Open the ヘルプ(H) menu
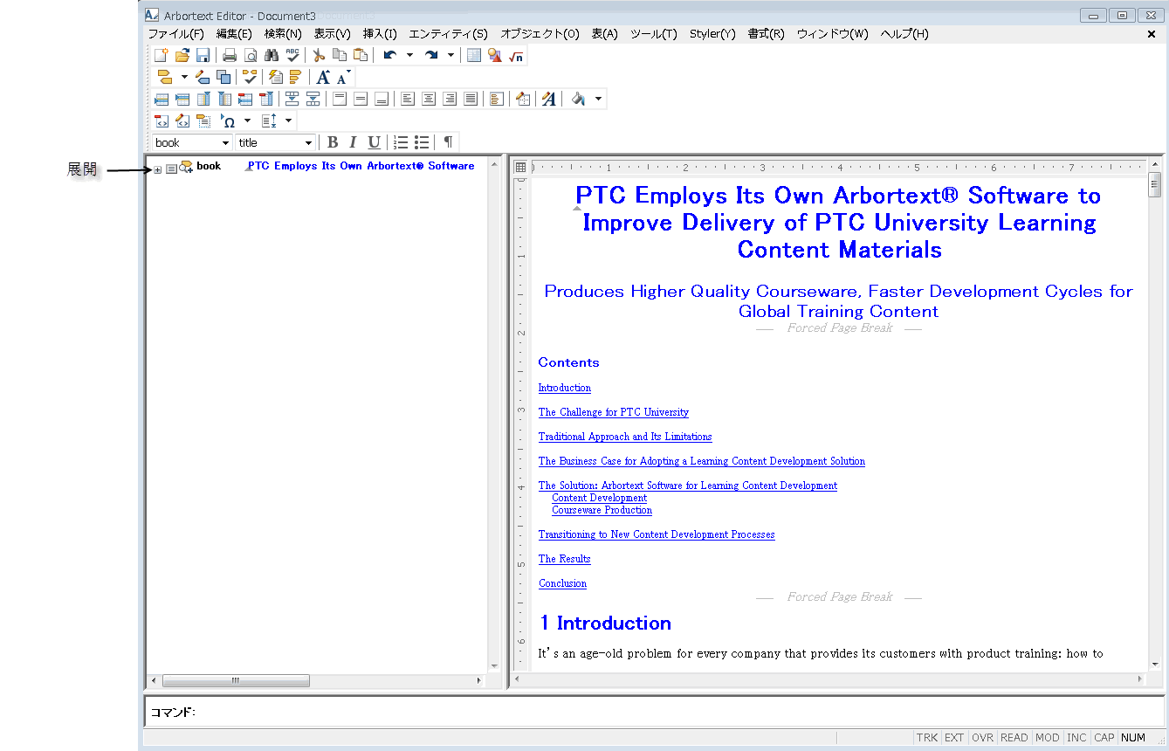Screen dimensions: 1169x751 904,34
